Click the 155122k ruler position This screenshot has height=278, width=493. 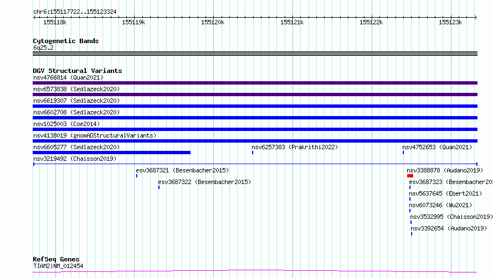coord(371,22)
